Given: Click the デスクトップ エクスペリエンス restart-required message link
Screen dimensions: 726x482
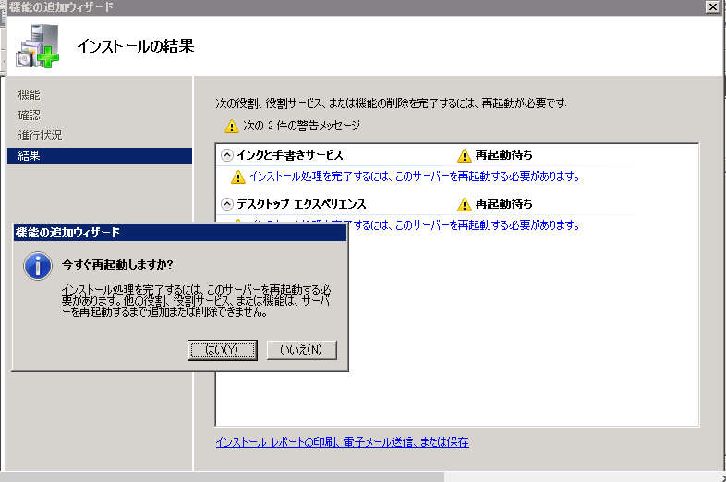Looking at the screenshot, I should pos(463,225).
